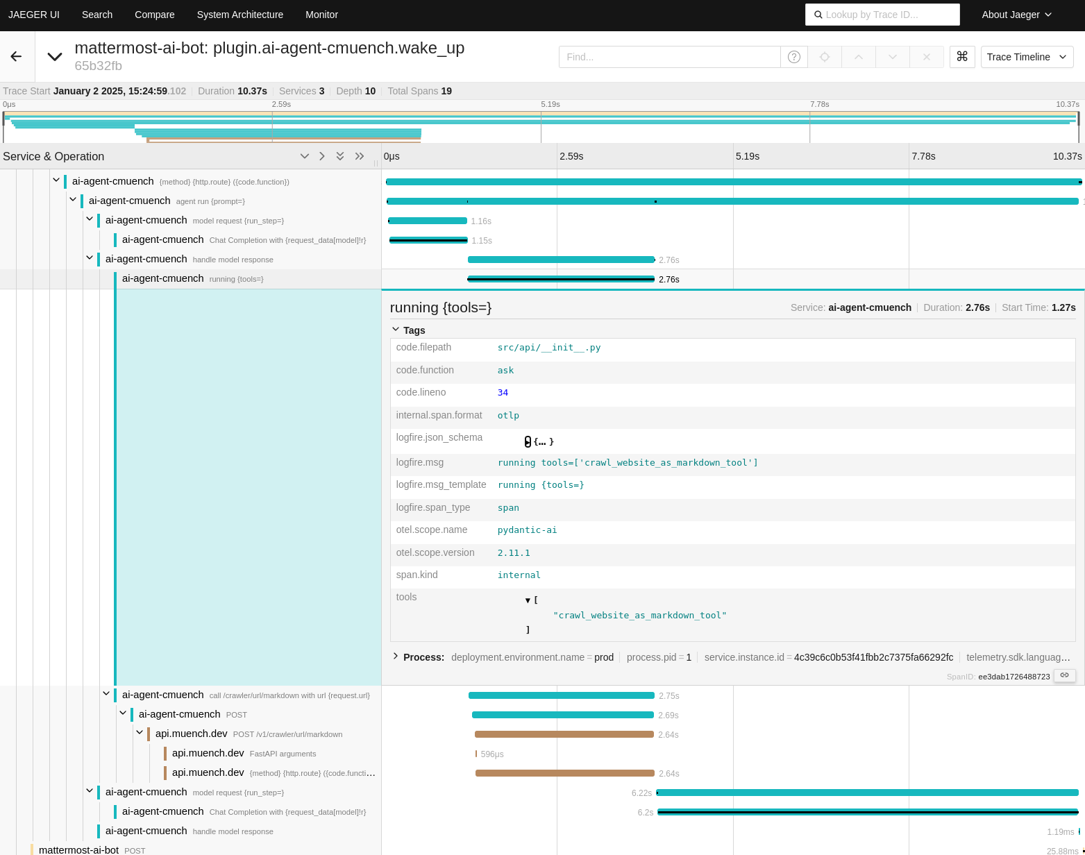
Task: Open the Monitor page
Action: pyautogui.click(x=321, y=15)
